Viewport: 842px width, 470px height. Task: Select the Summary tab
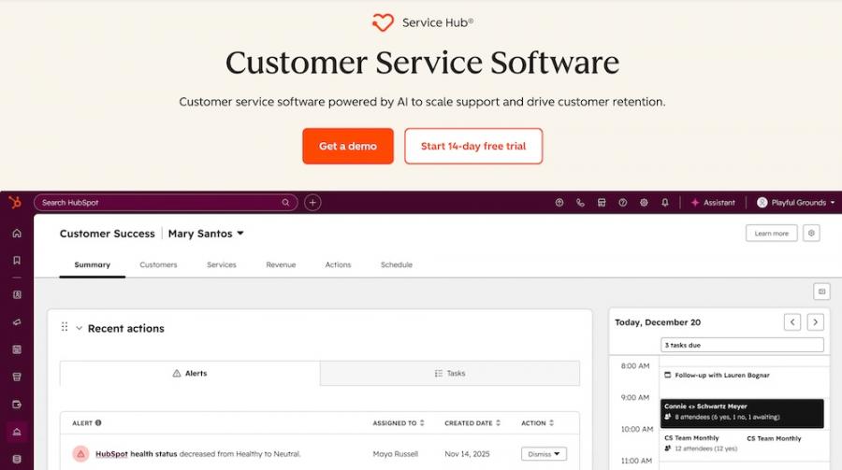pos(93,264)
